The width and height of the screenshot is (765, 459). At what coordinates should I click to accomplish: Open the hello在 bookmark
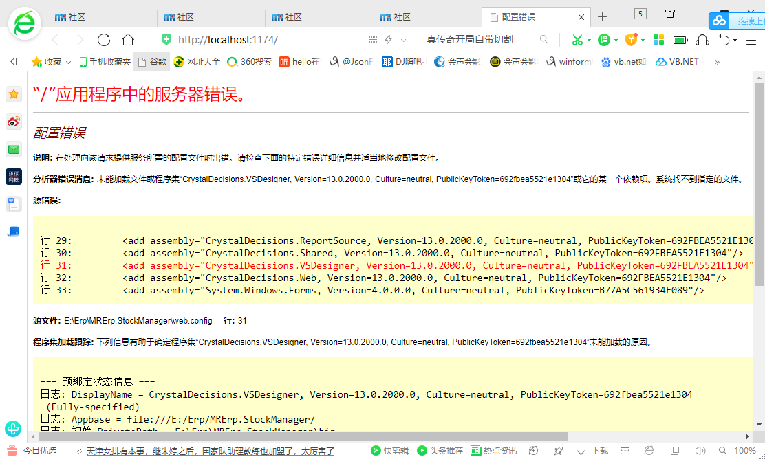coord(301,62)
